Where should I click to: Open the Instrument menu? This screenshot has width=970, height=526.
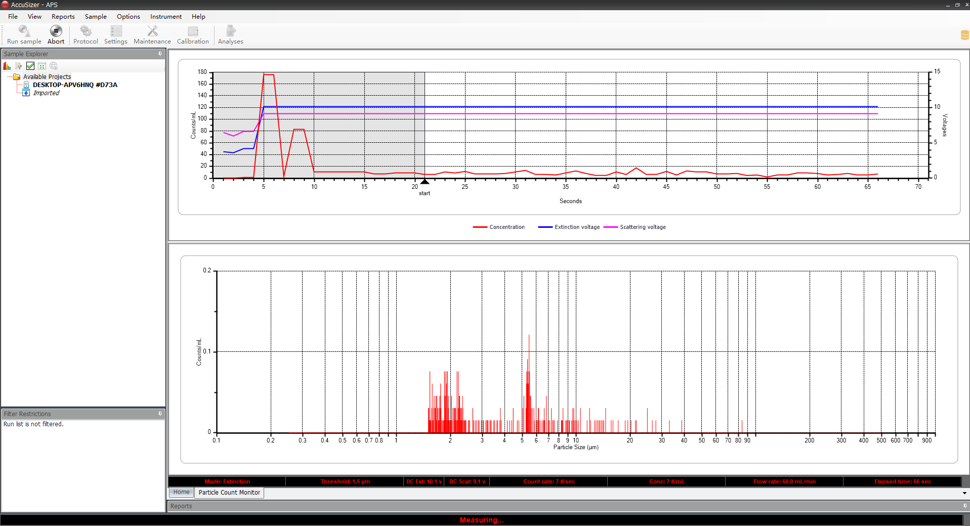(166, 16)
